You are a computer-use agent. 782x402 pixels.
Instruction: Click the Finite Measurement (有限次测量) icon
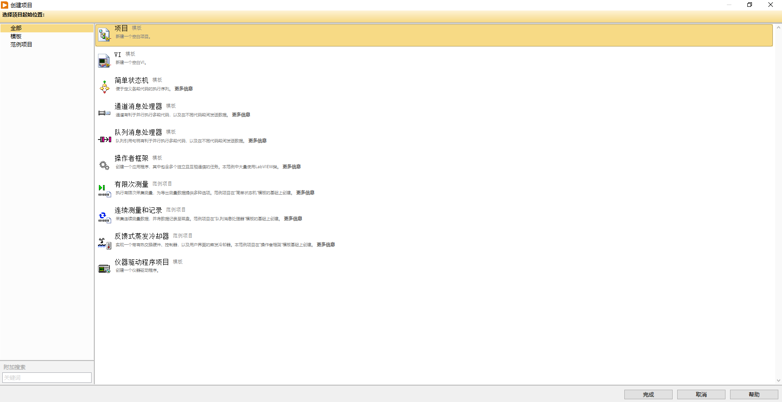pyautogui.click(x=104, y=191)
